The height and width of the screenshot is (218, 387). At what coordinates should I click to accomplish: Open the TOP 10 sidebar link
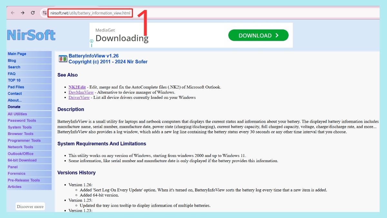click(x=14, y=80)
